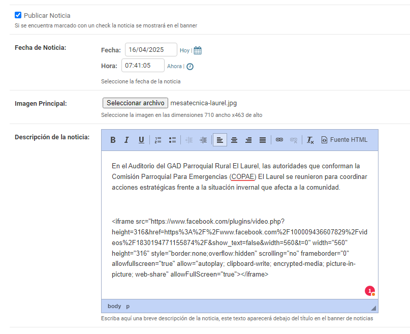Set date to Hoy

(184, 50)
